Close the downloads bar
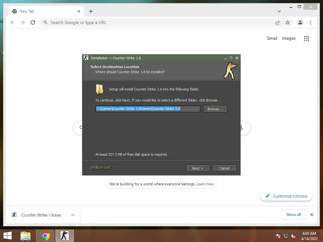Viewport: 323px width, 242px height. (x=311, y=215)
